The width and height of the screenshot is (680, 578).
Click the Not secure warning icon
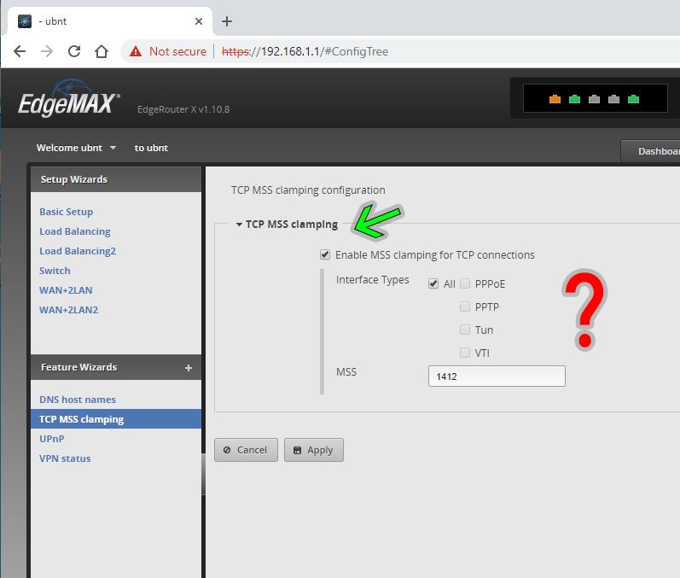(136, 51)
